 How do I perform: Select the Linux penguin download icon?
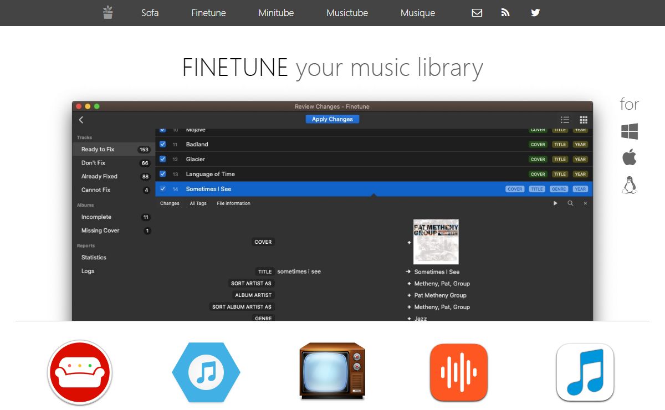(x=629, y=185)
